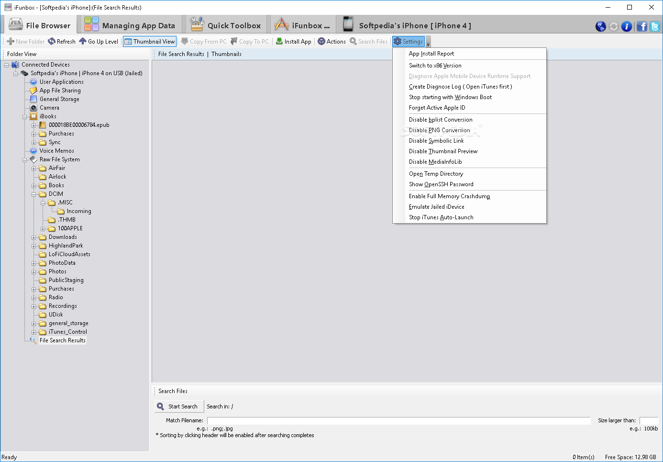Image resolution: width=663 pixels, height=462 pixels.
Task: Collapse the .MISC folder
Action: click(43, 203)
